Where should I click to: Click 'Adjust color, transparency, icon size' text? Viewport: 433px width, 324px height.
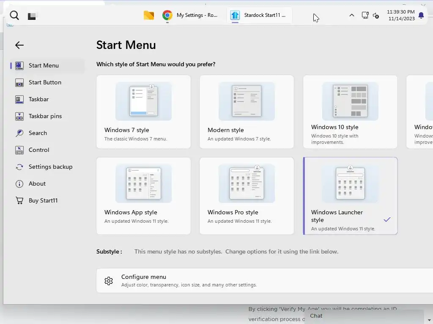pyautogui.click(x=189, y=285)
